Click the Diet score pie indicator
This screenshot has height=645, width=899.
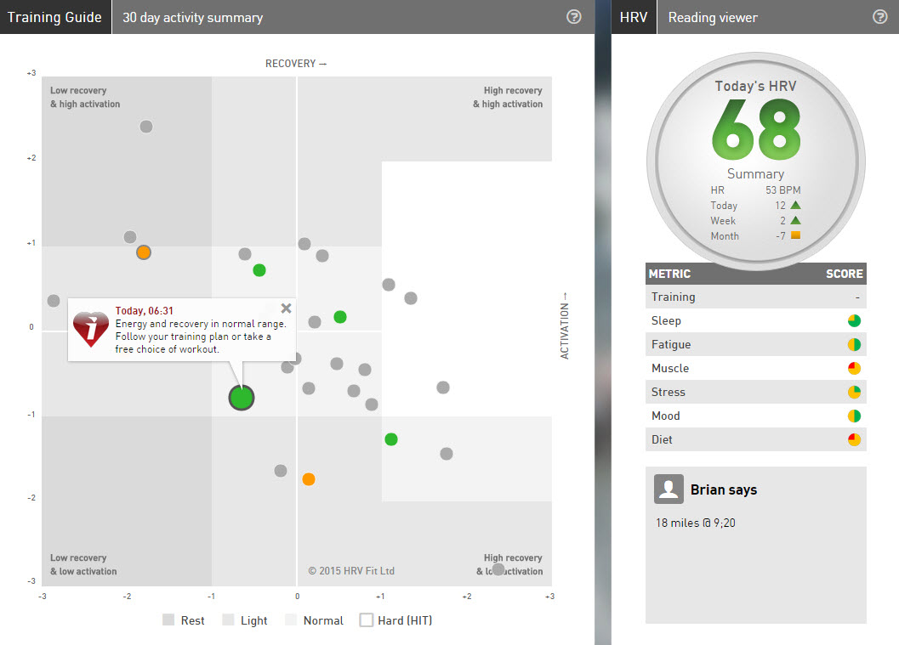tap(854, 439)
